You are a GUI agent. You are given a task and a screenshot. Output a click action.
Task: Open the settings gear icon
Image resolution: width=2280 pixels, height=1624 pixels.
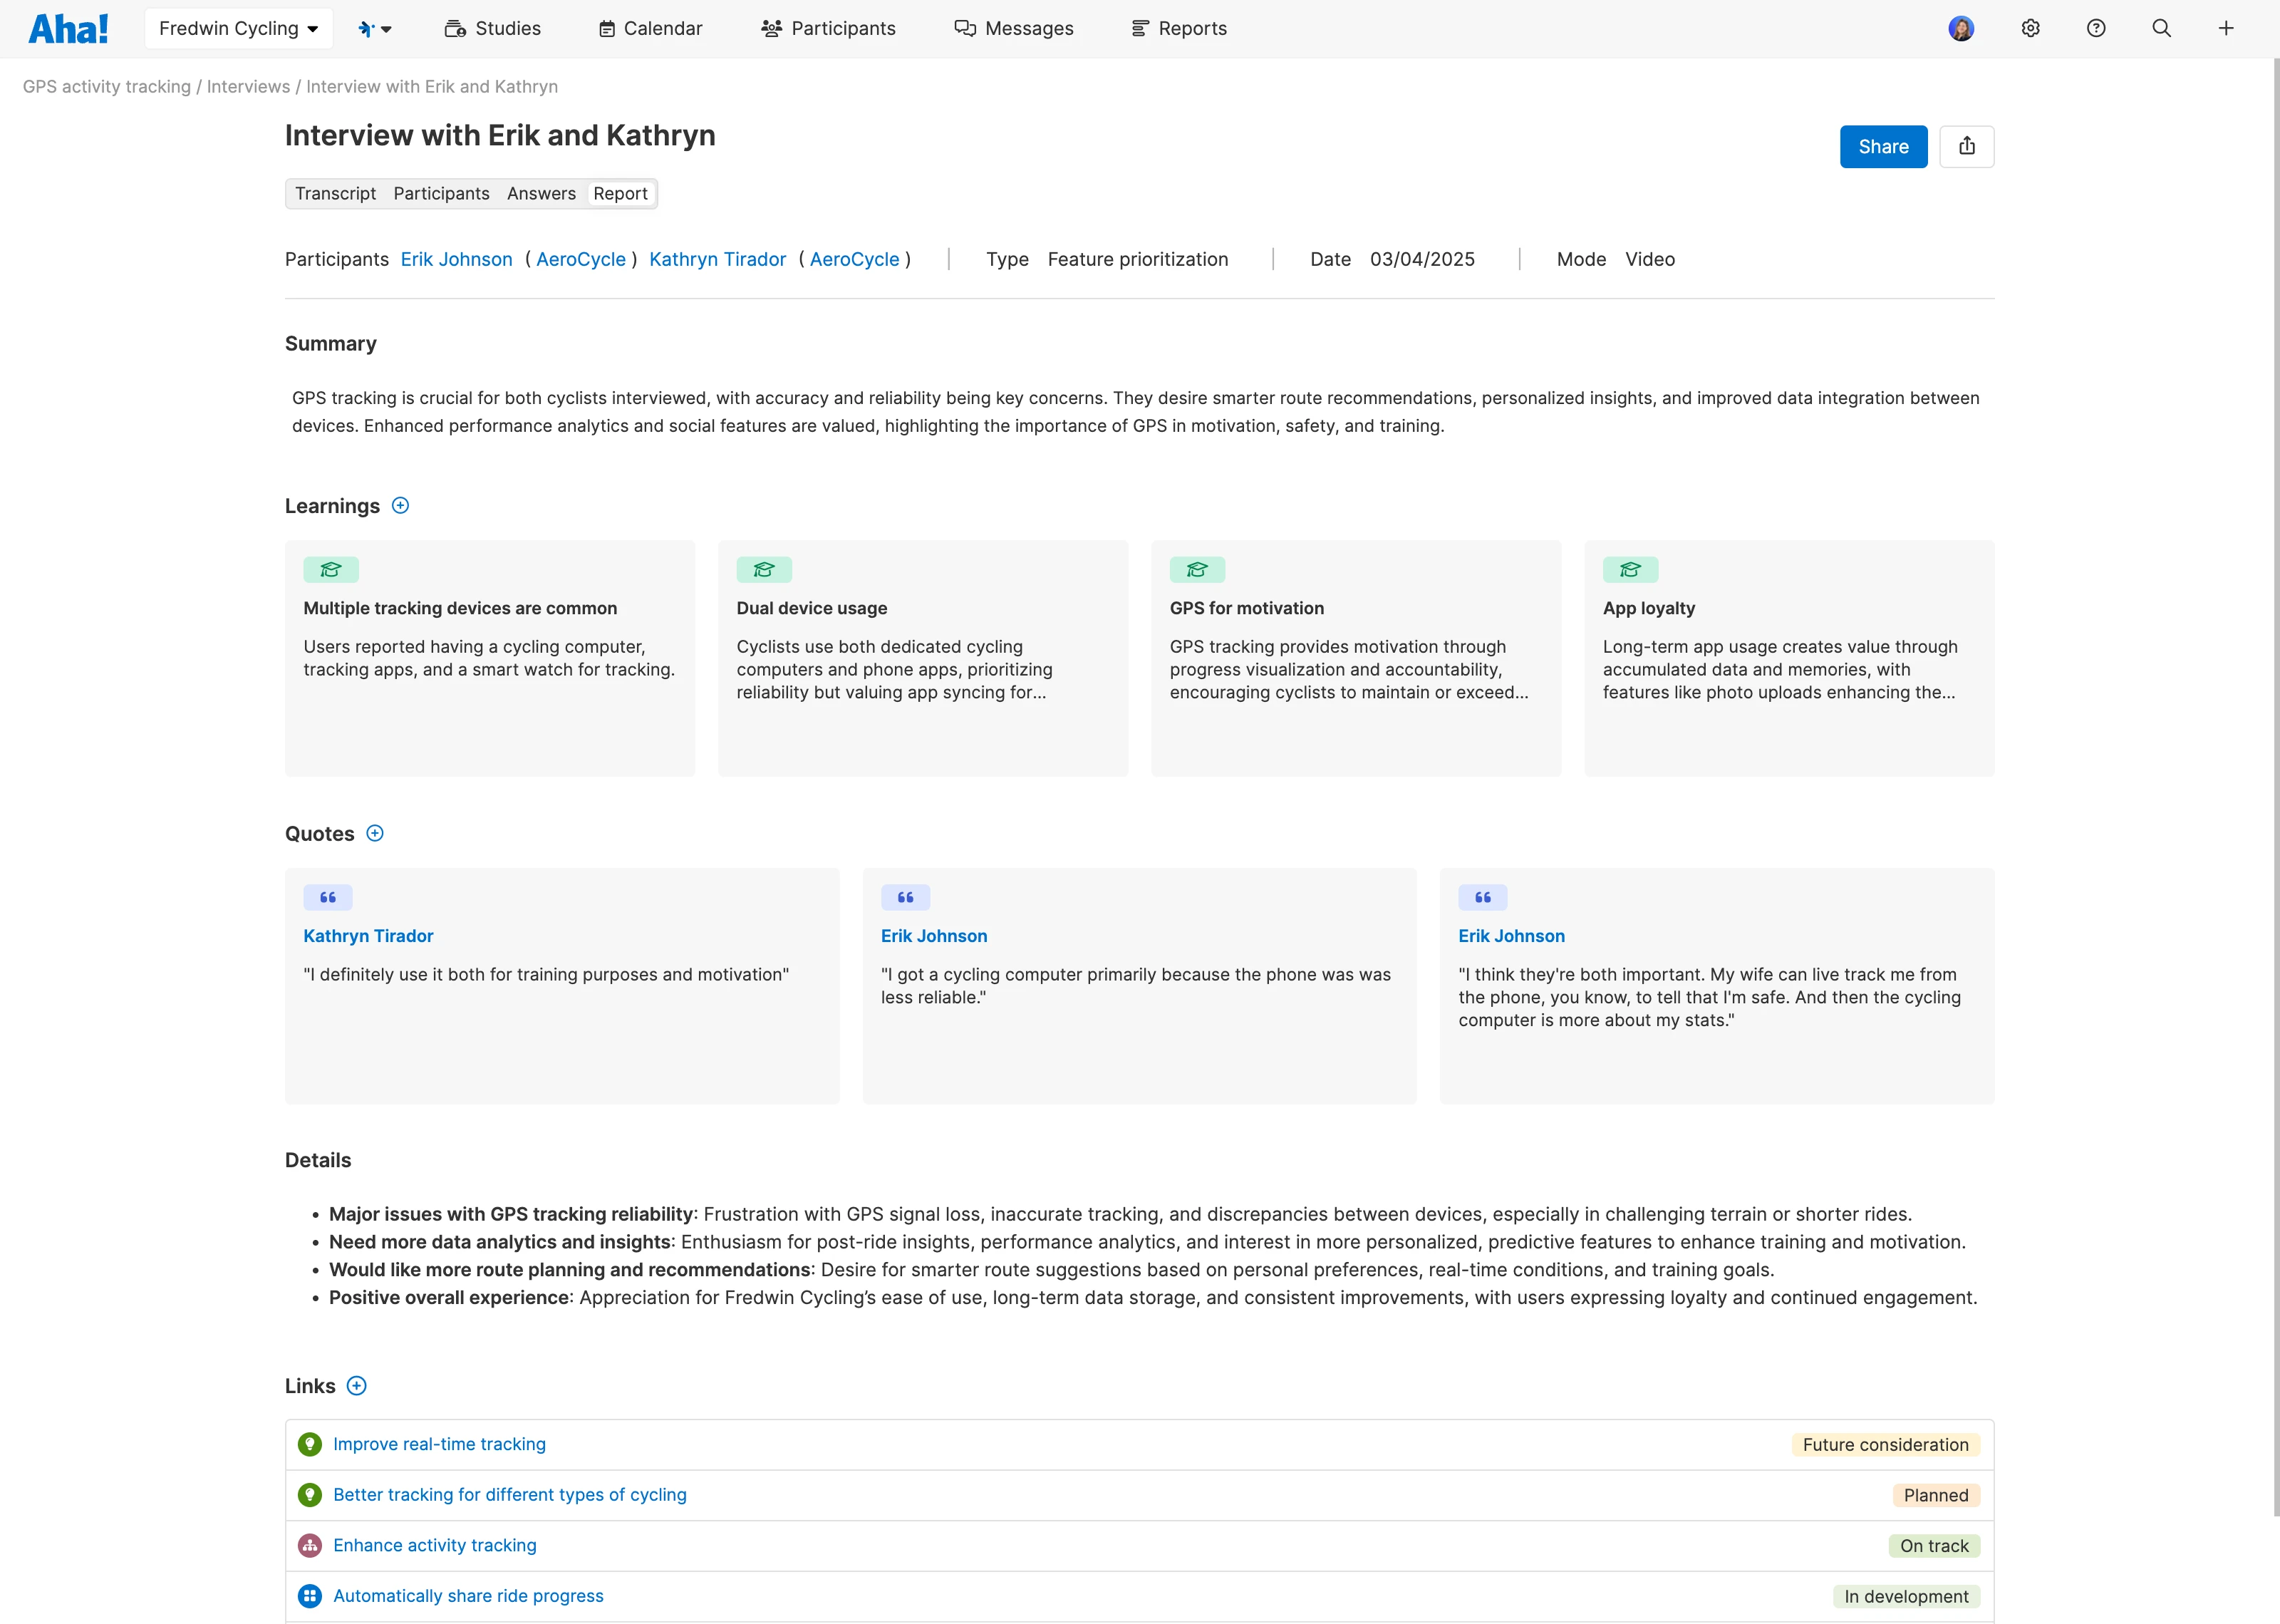coord(2030,28)
